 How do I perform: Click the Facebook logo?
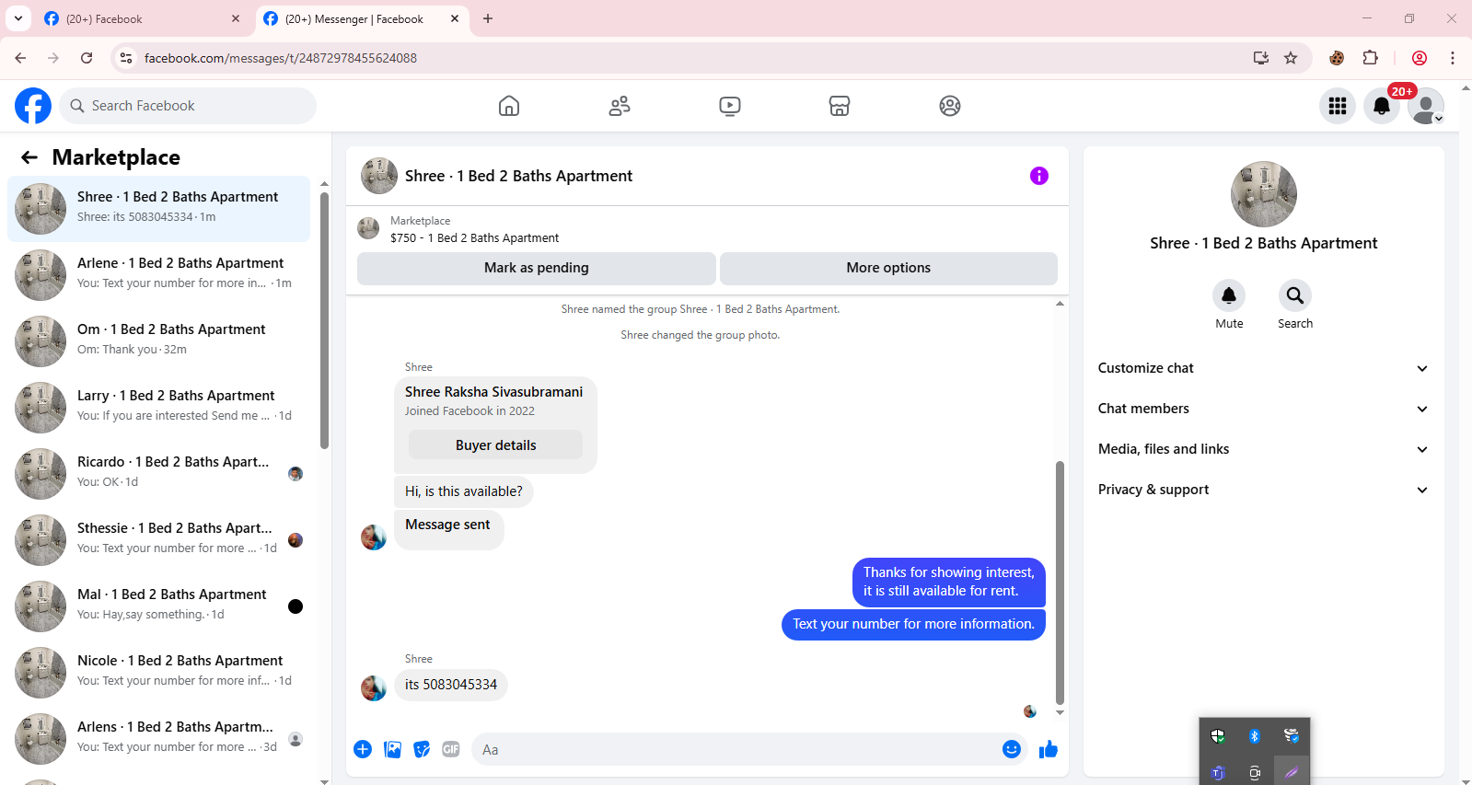[33, 106]
